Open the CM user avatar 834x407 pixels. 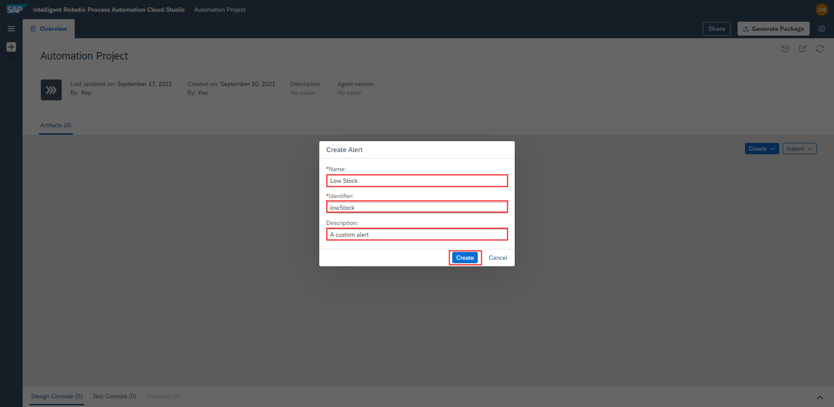tap(821, 10)
